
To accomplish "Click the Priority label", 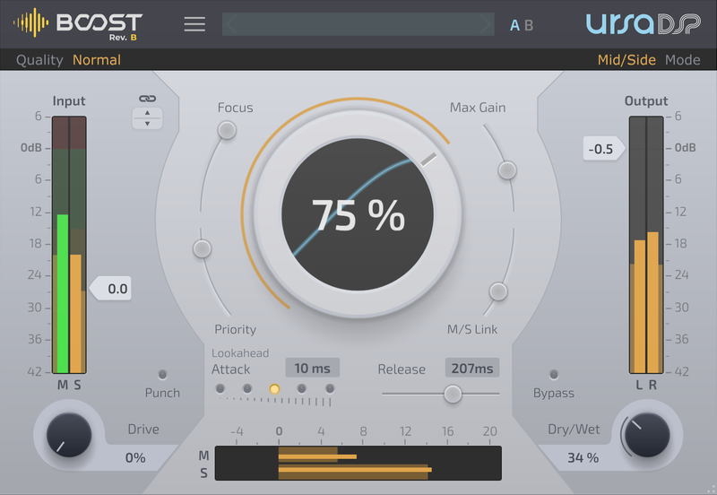I will pos(235,329).
